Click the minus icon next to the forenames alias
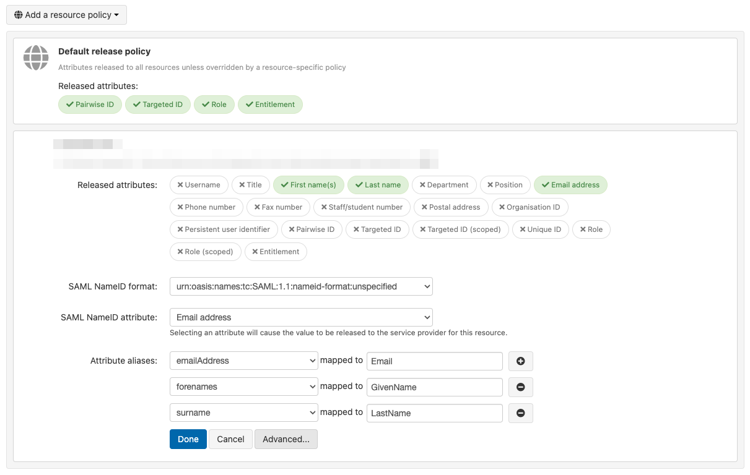This screenshot has width=750, height=475. point(520,387)
